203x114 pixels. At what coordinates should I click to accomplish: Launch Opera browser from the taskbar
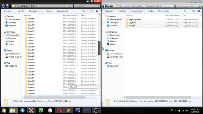[x=59, y=111]
